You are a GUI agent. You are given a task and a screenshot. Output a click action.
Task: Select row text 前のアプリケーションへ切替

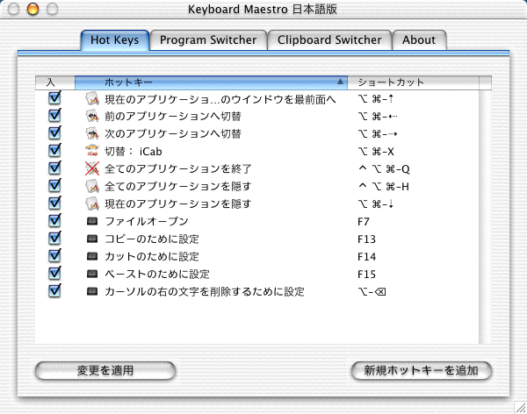point(173,116)
